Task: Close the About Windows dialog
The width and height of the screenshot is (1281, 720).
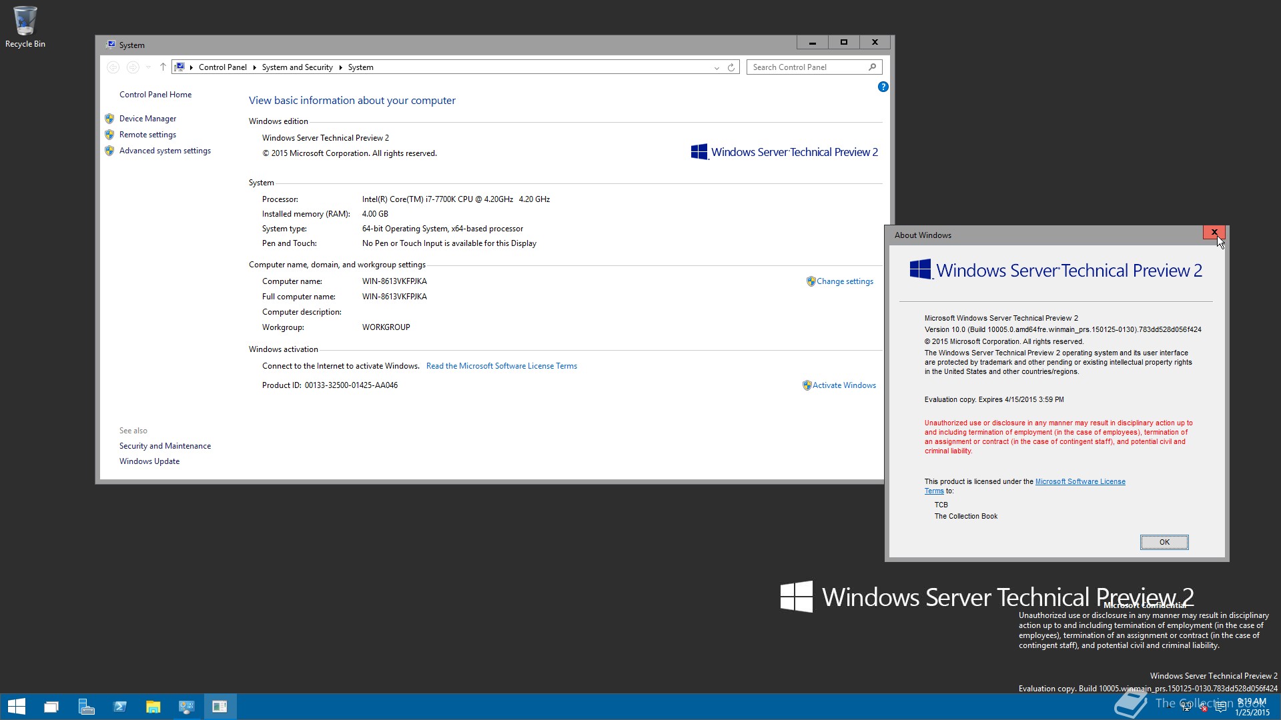Action: point(1214,232)
